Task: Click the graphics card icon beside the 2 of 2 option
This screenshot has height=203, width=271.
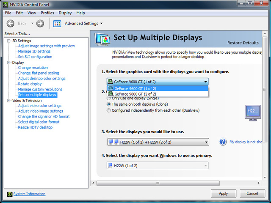Action: [111, 94]
